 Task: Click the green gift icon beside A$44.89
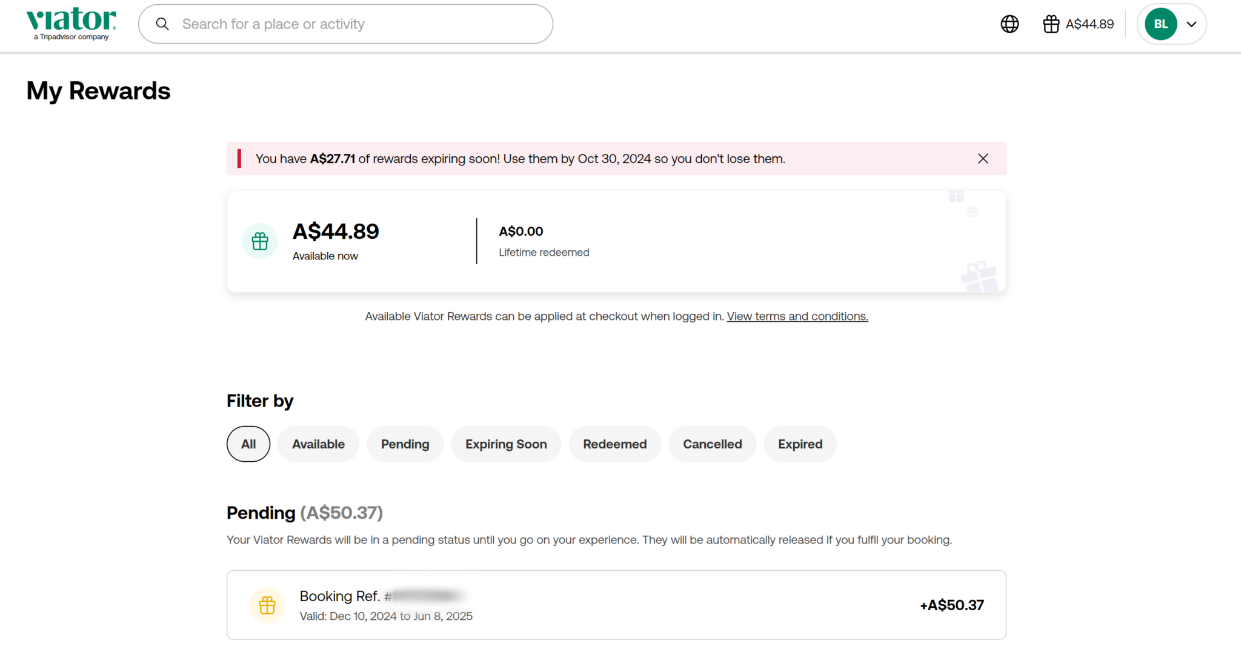[260, 241]
